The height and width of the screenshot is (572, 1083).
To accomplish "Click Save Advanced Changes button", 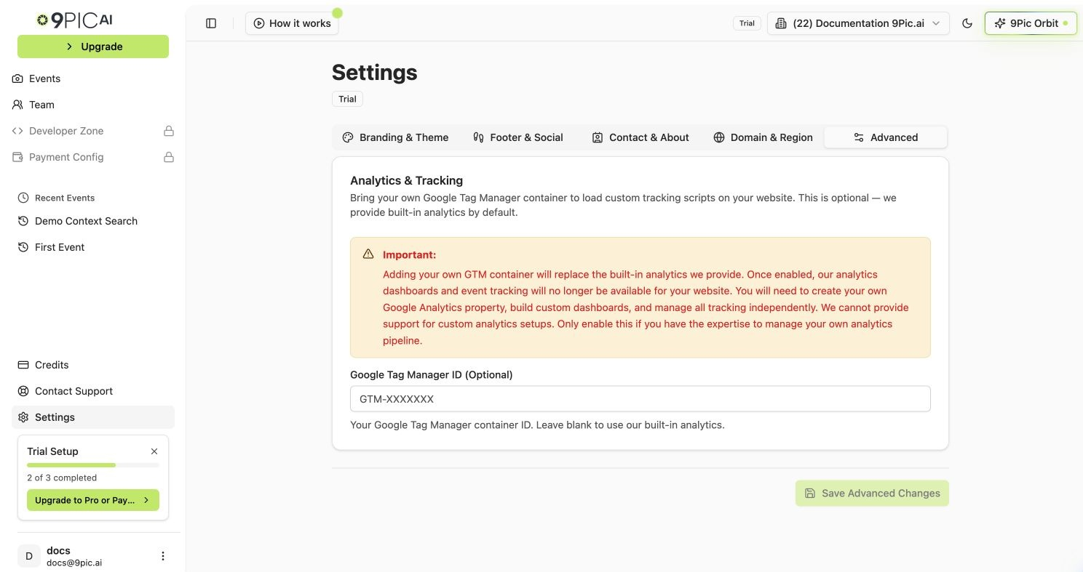I will pyautogui.click(x=872, y=494).
